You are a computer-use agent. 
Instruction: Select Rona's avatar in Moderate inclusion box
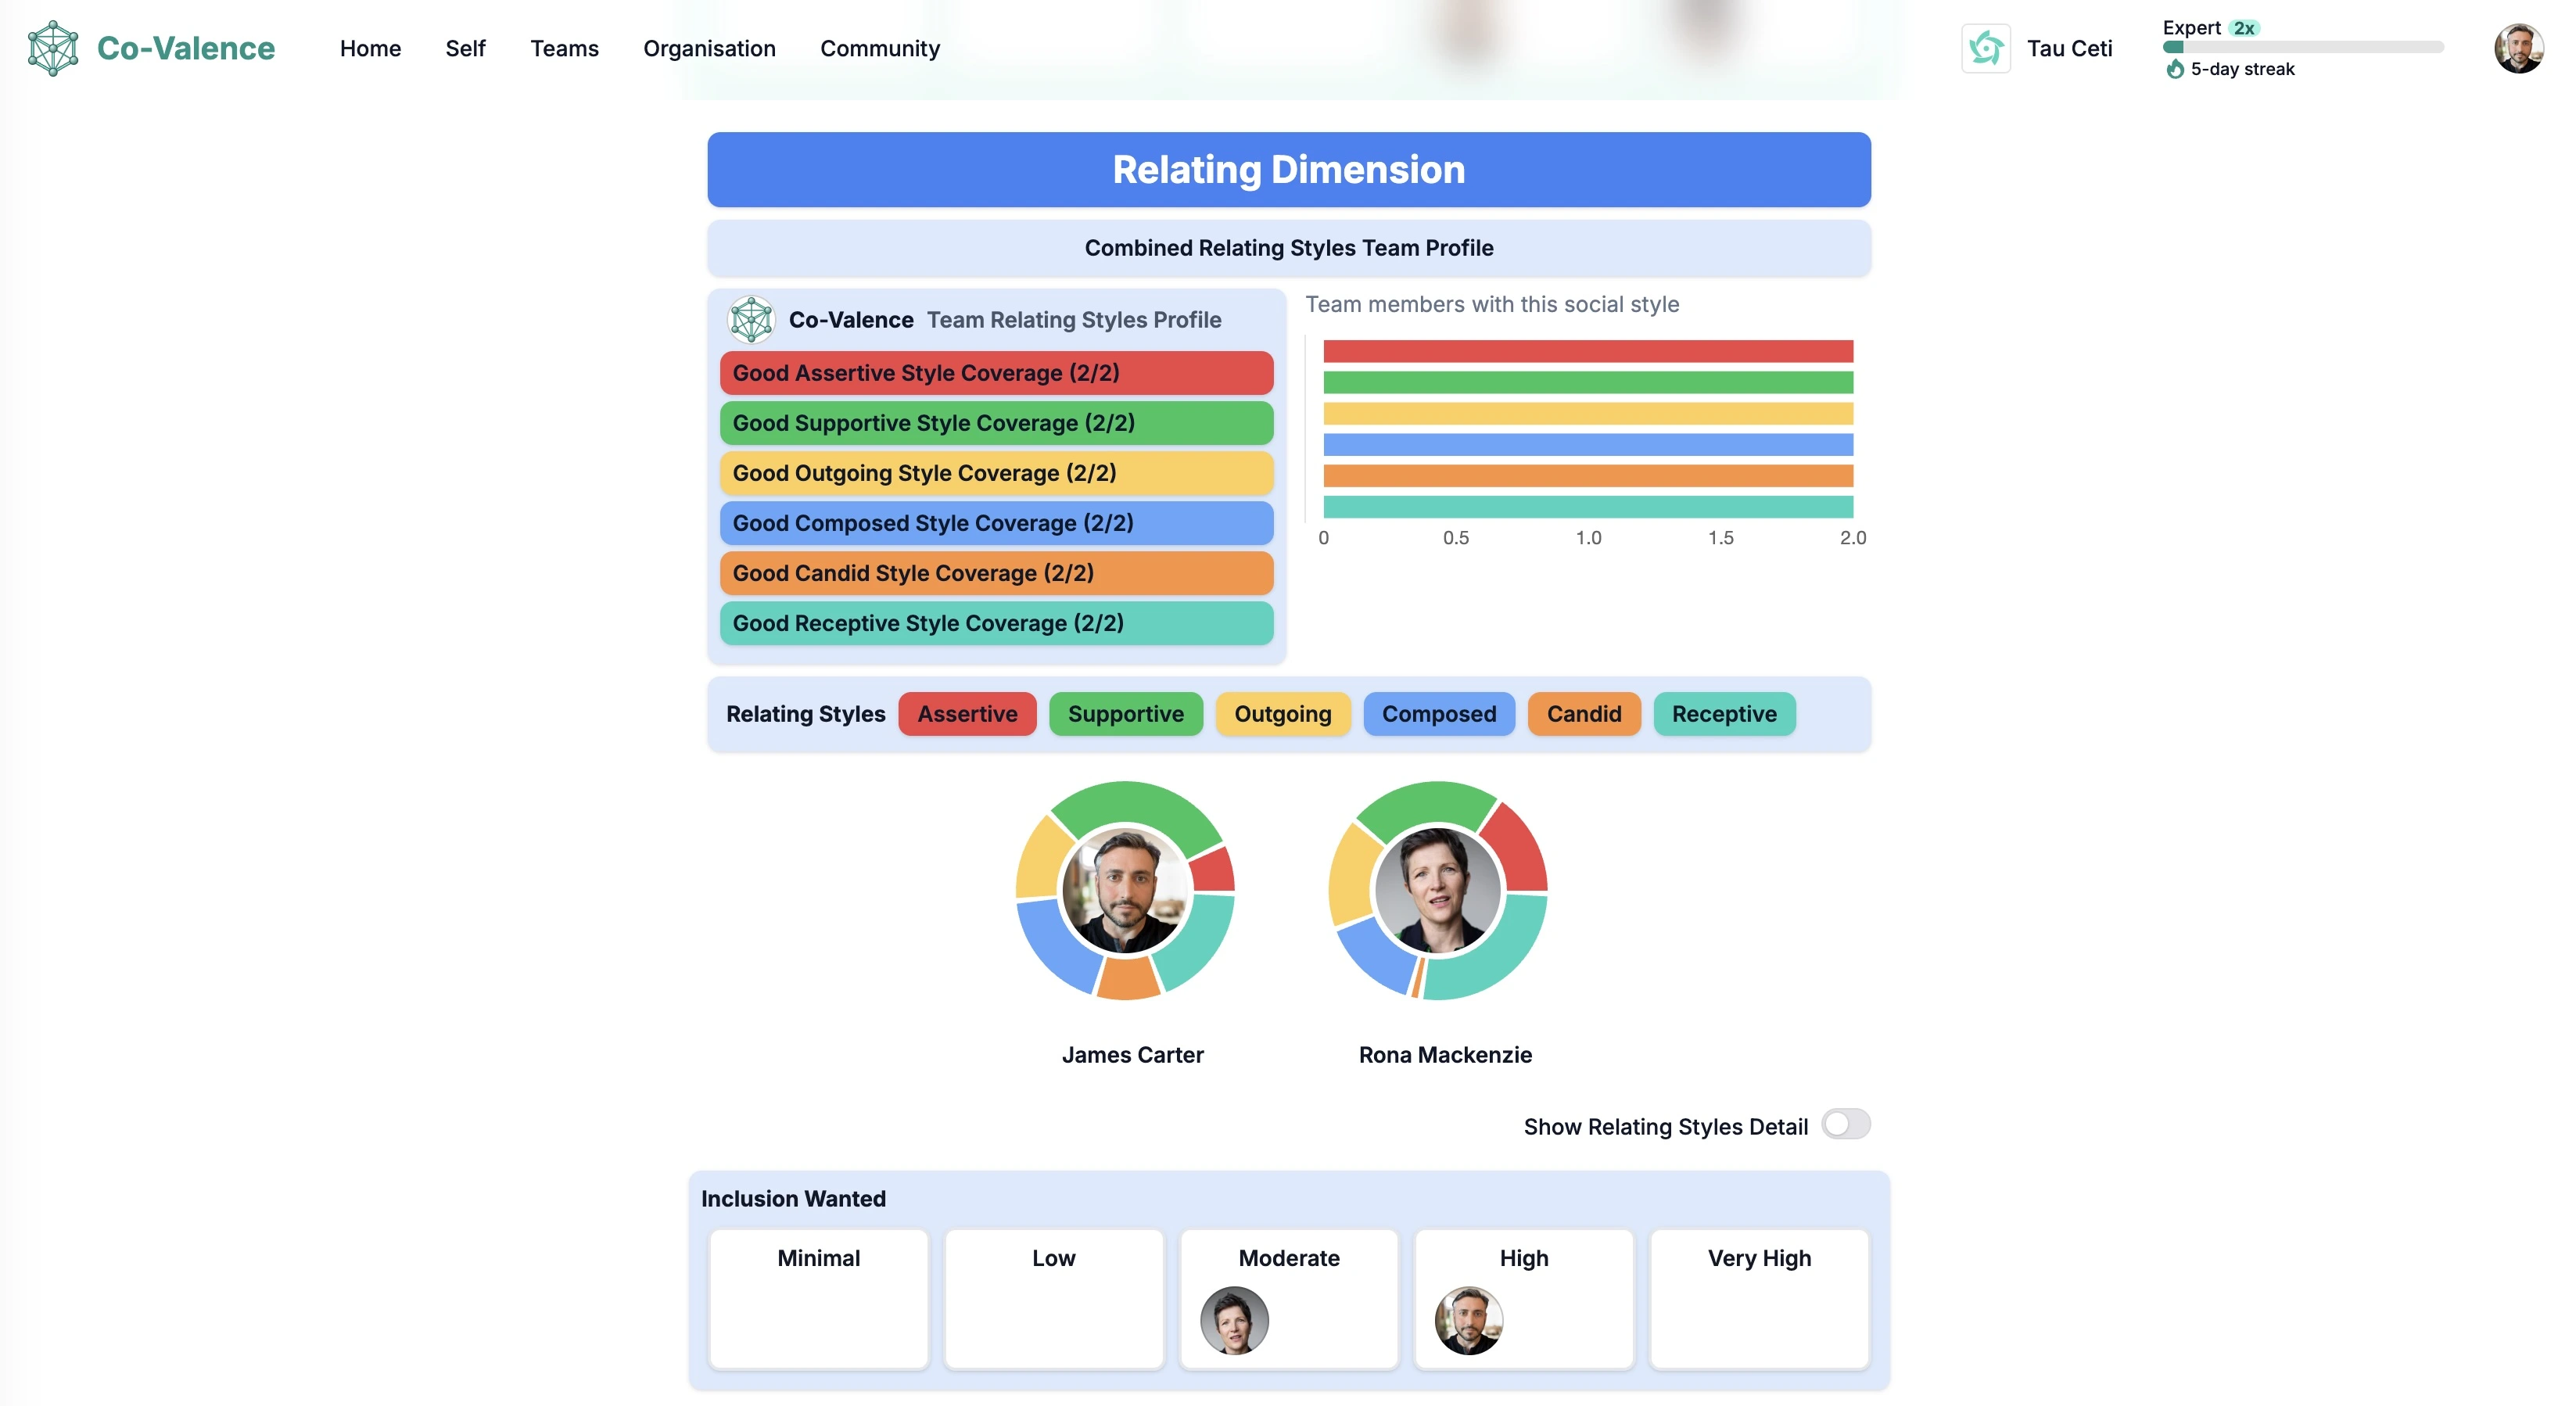coord(1234,1320)
